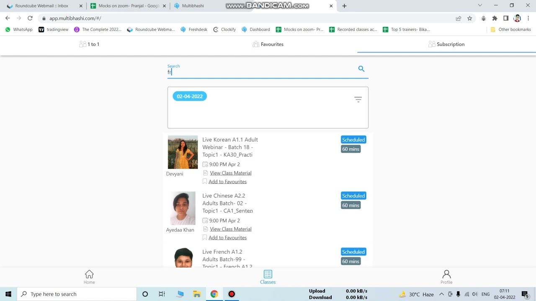Click the Live French A1.2 class title
This screenshot has height=301, width=536.
pyautogui.click(x=227, y=259)
